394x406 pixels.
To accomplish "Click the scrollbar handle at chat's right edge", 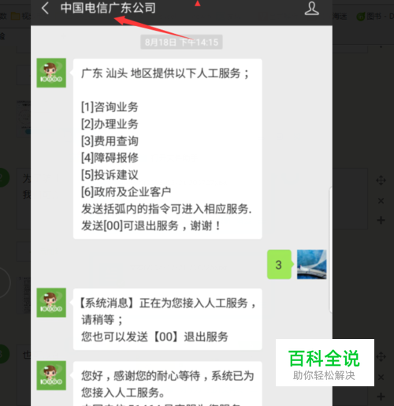I will 331,250.
